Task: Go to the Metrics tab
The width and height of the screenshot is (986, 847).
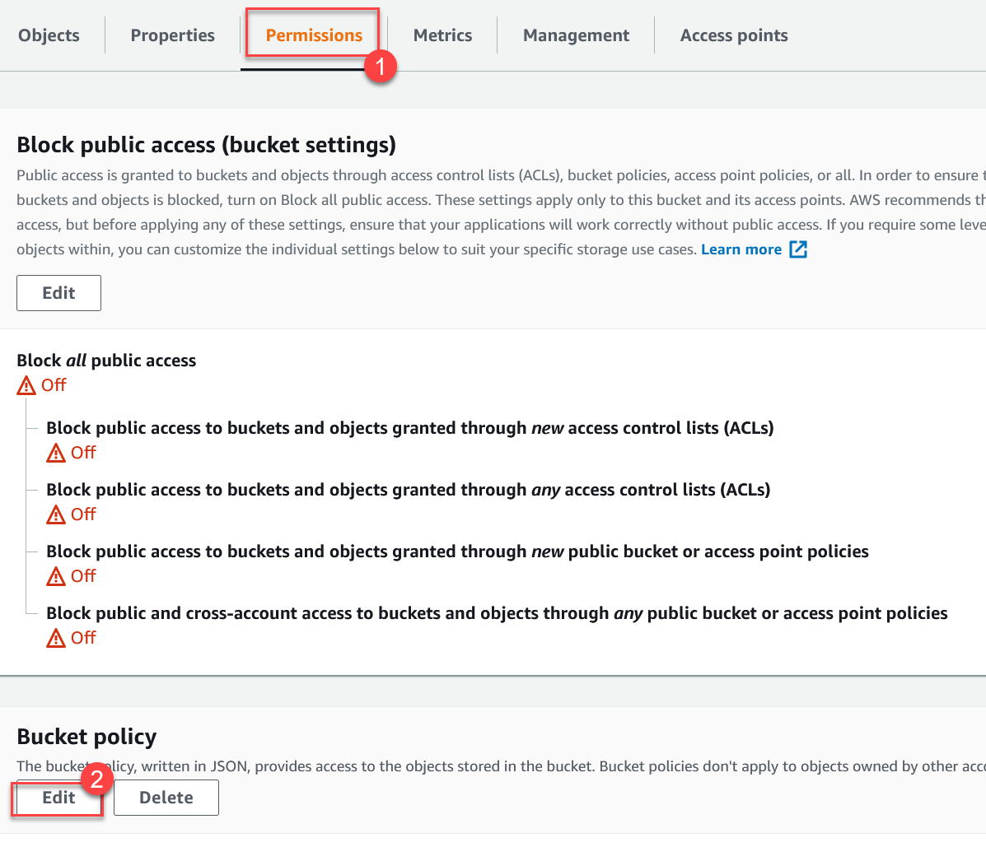Action: tap(442, 35)
